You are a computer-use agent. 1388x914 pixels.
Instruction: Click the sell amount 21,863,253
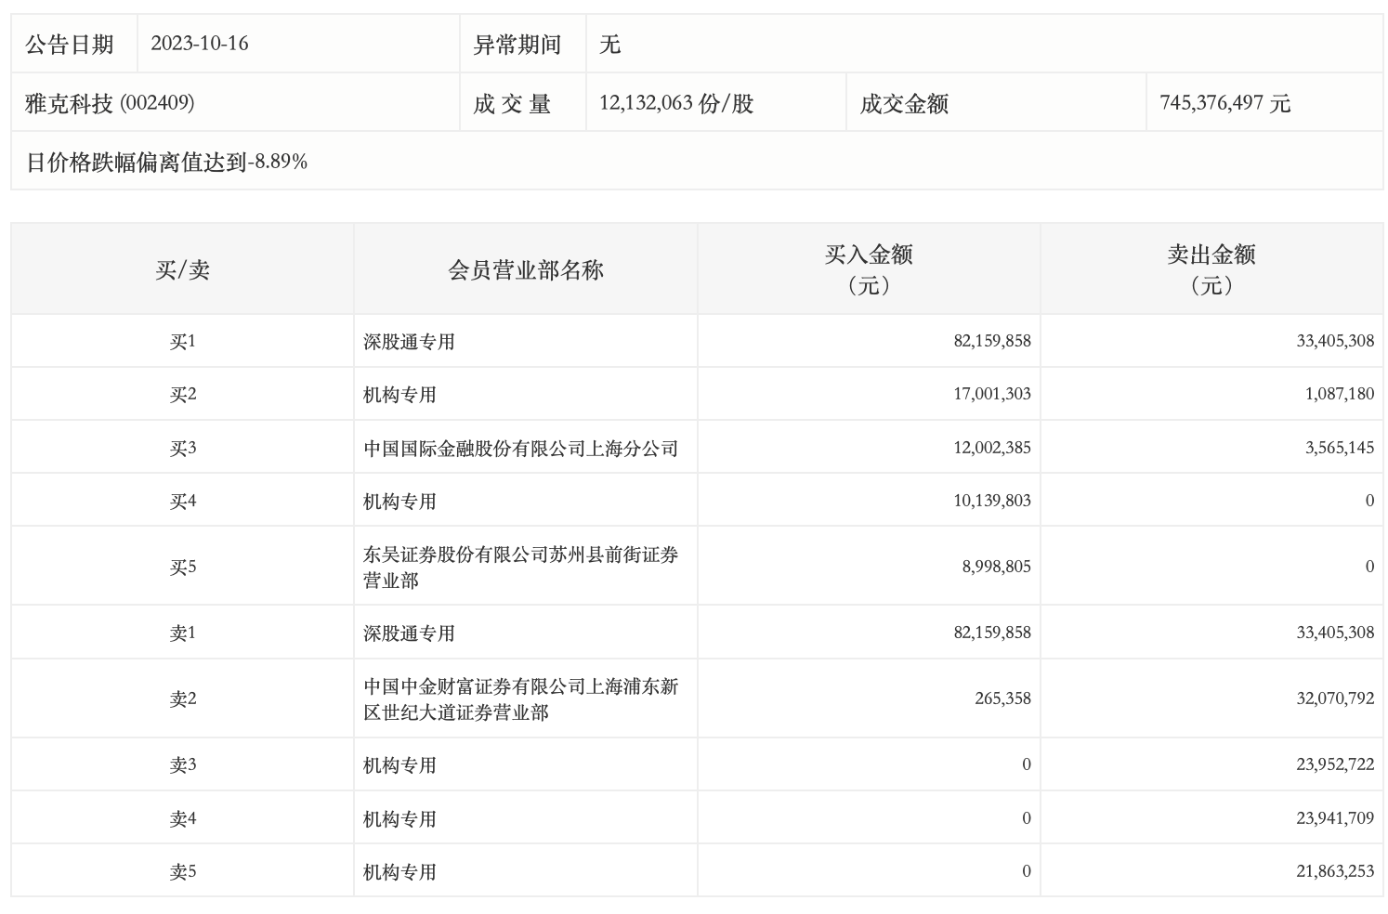(x=1334, y=871)
